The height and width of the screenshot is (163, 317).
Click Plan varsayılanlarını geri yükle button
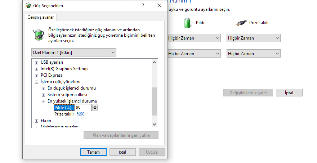[121, 135]
